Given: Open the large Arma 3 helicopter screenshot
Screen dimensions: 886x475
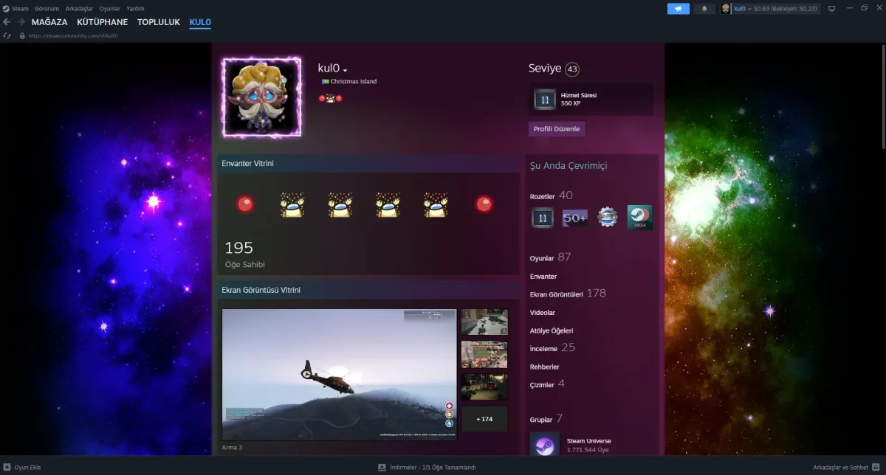Looking at the screenshot, I should point(339,374).
